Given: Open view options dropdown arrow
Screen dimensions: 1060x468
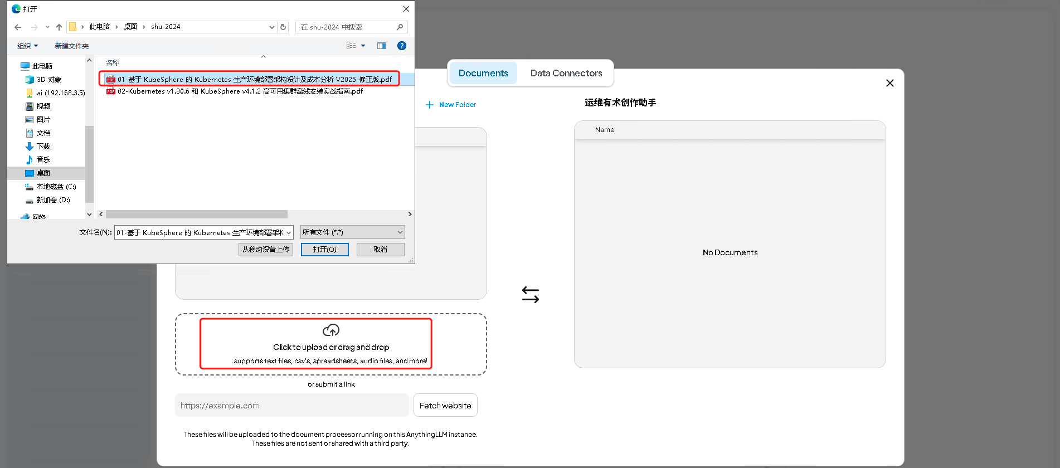Looking at the screenshot, I should click(x=363, y=46).
